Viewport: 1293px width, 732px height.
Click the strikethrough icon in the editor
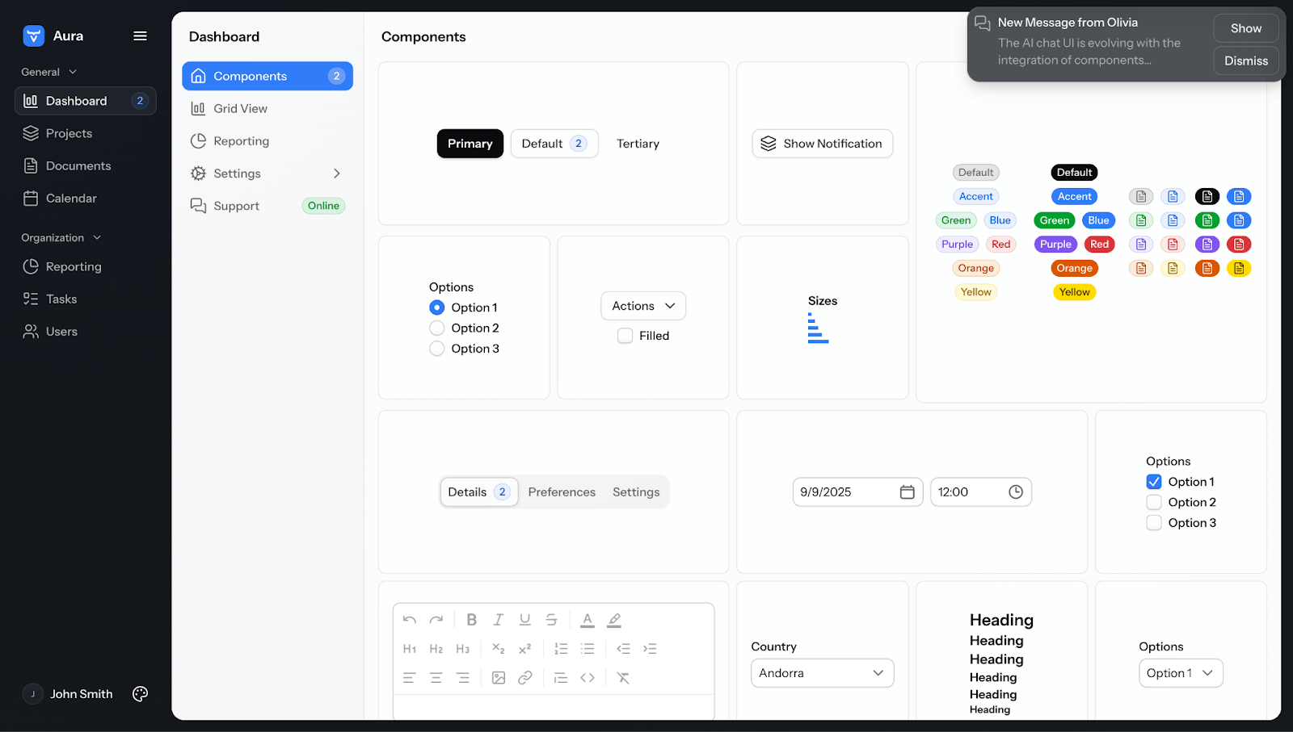coord(551,620)
